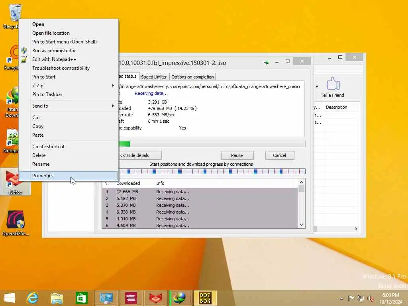The height and width of the screenshot is (306, 408).
Task: Click the muted volume tray icon
Action: [x=370, y=298]
